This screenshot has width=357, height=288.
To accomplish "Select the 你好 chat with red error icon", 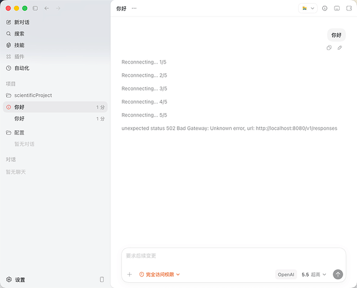I will pyautogui.click(x=55, y=107).
